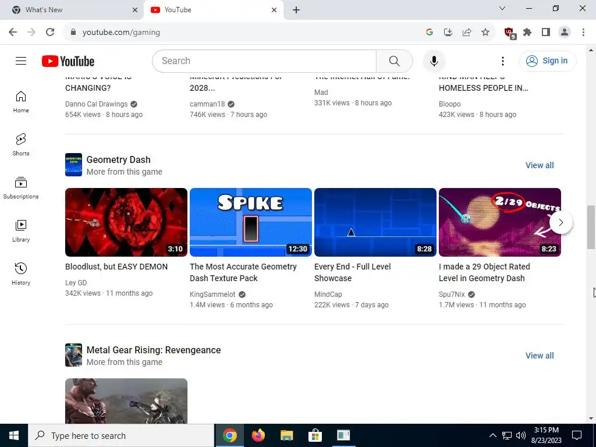Open Microsoft Store from the taskbar

click(x=315, y=435)
